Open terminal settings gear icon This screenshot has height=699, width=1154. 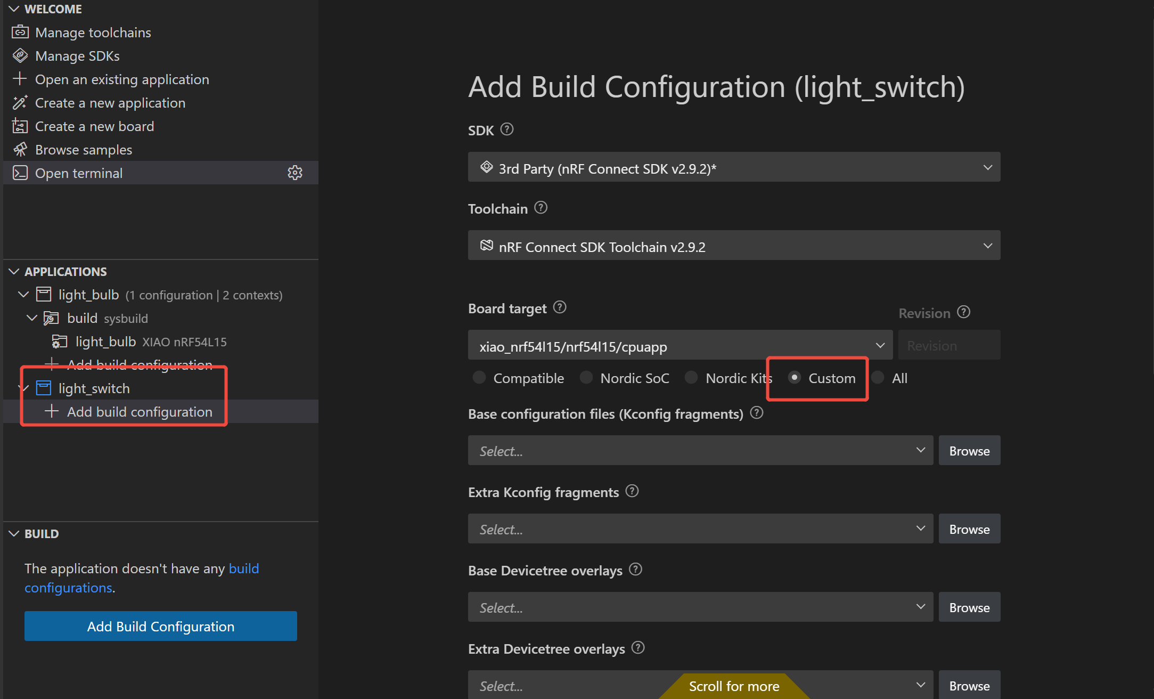coord(295,173)
